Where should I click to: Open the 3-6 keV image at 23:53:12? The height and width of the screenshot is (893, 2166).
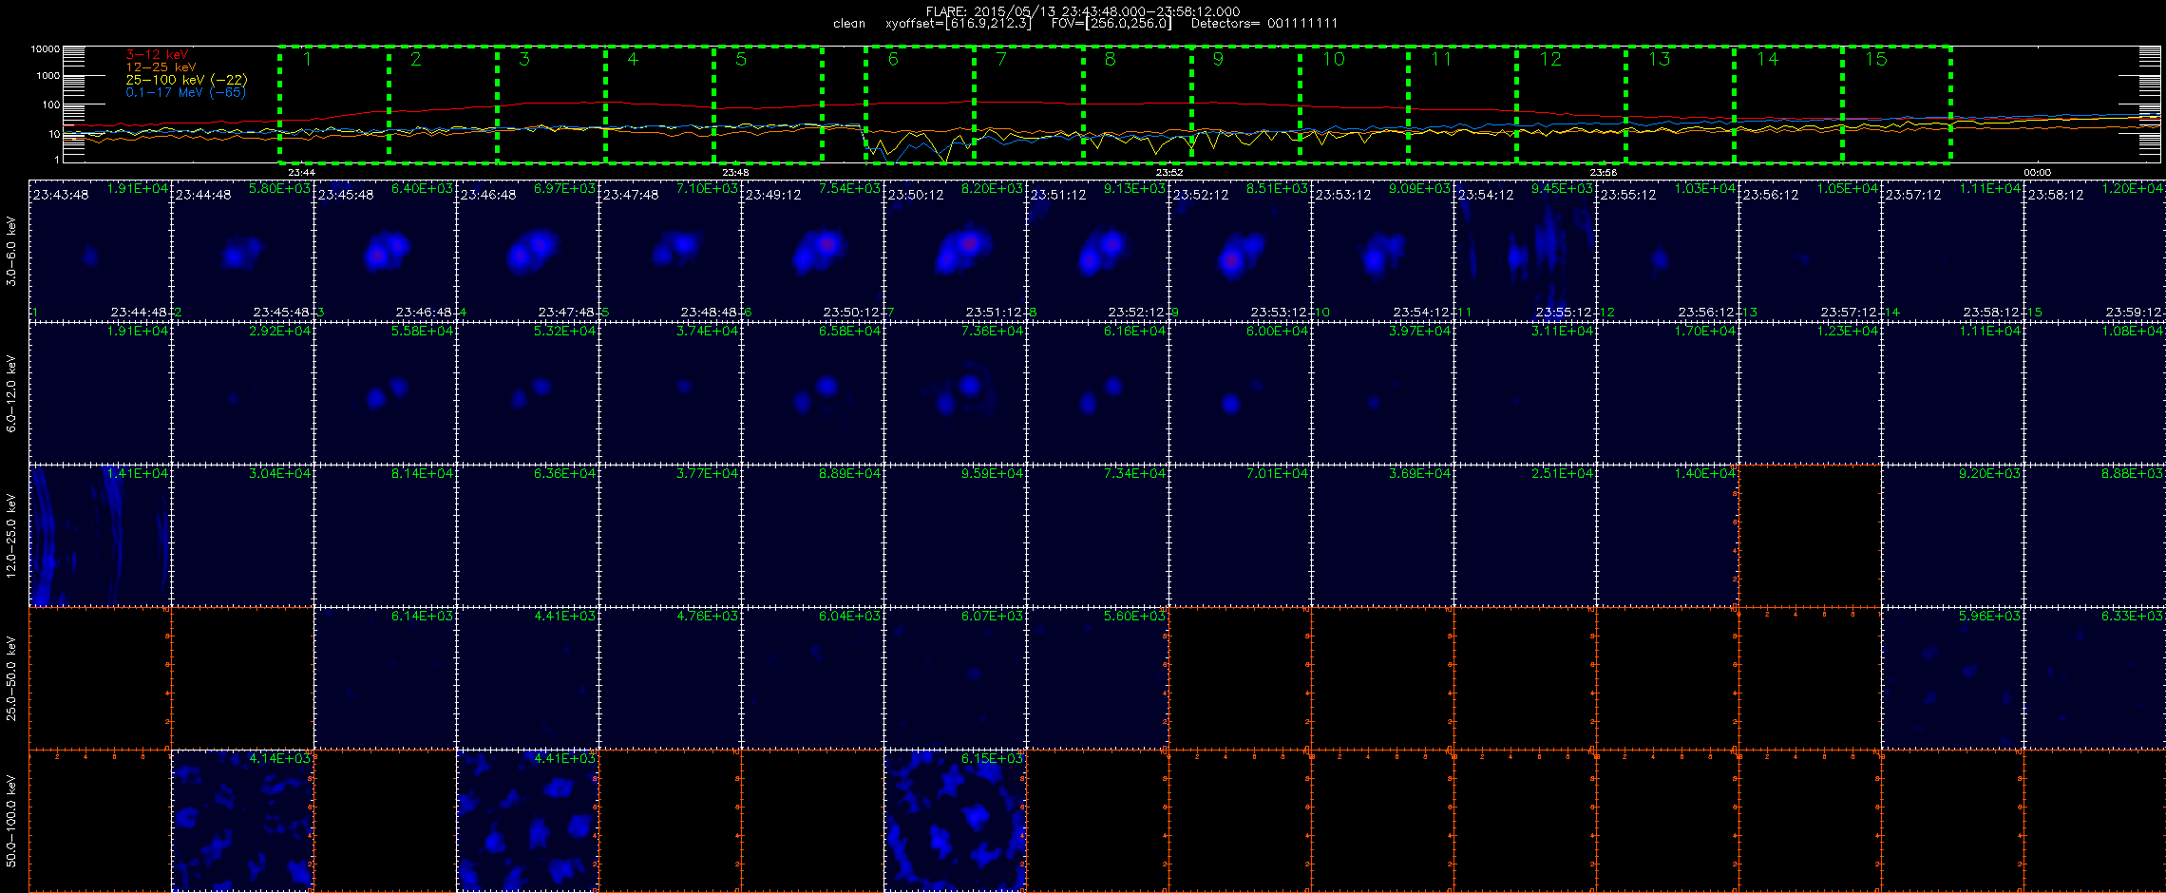pyautogui.click(x=1382, y=251)
